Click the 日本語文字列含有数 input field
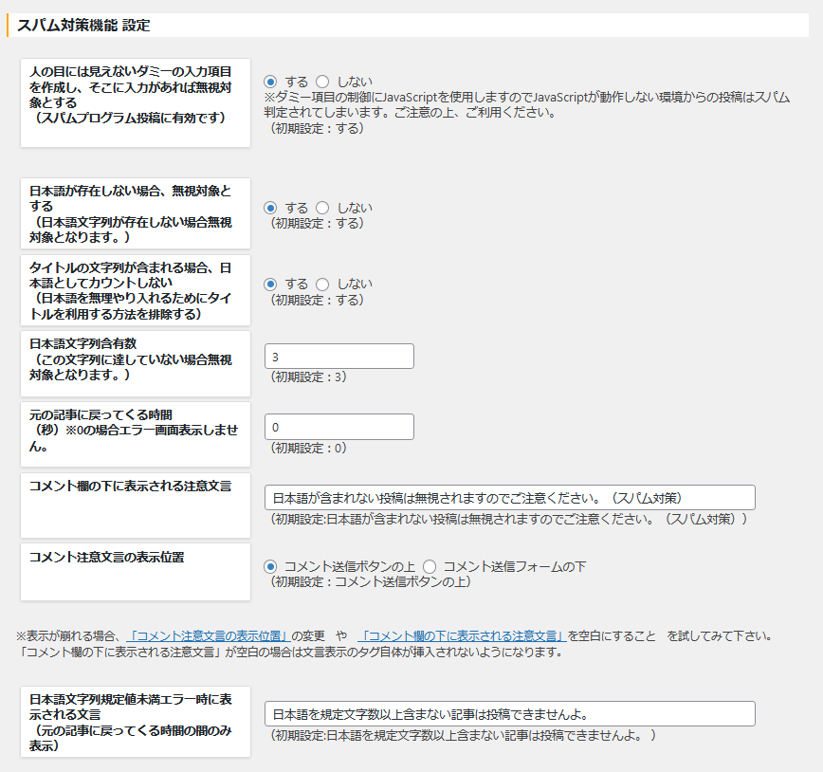823x772 pixels. [339, 356]
